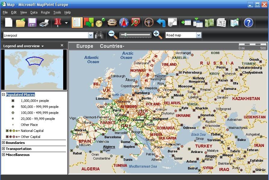This screenshot has width=269, height=180.
Task: Click the red map magnifier icon
Action: point(135,23)
